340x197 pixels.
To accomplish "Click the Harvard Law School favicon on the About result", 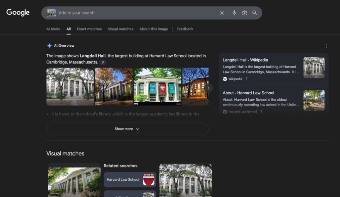I will coord(224,112).
